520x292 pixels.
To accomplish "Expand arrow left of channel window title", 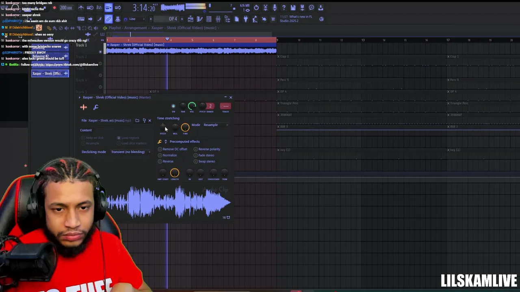I will point(80,97).
